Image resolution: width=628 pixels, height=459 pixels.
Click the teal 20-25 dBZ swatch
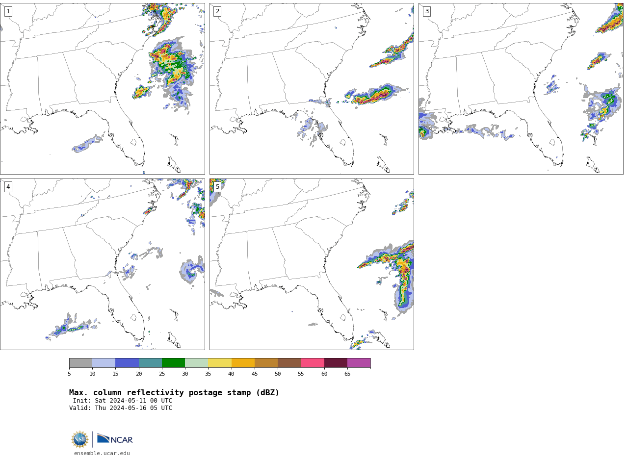(150, 363)
